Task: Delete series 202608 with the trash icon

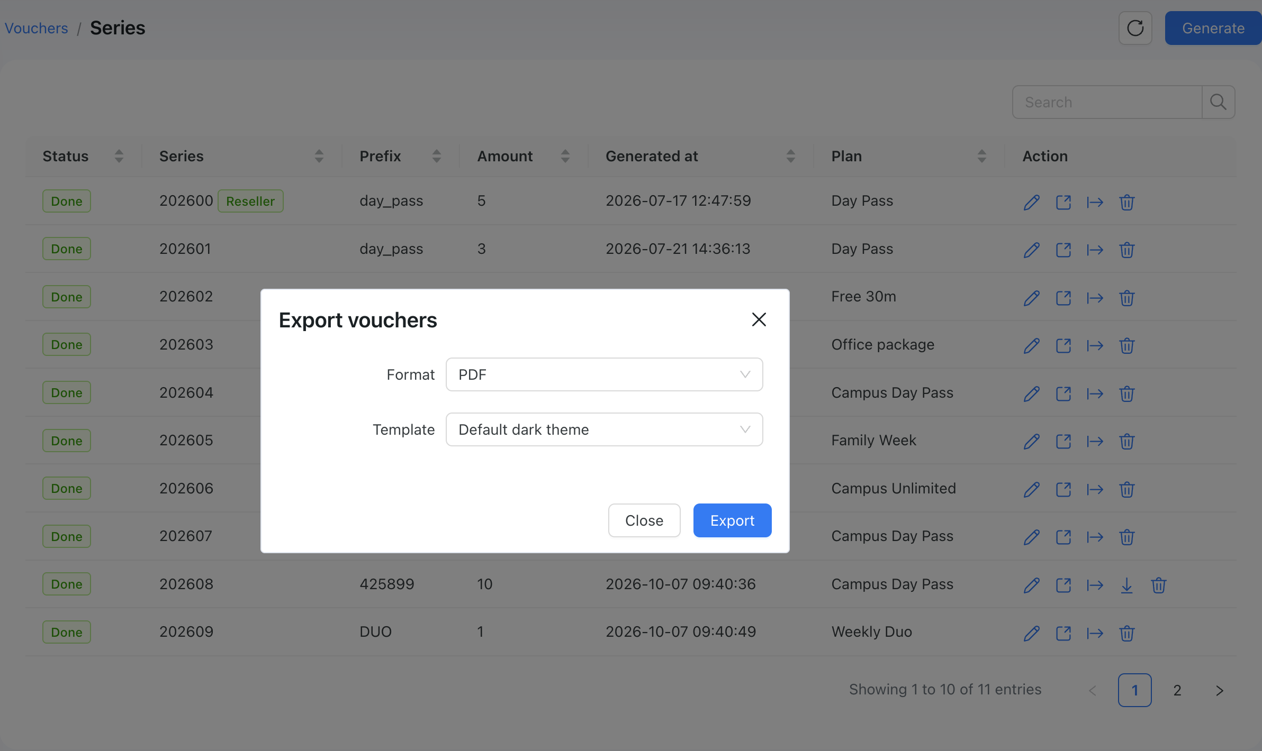Action: click(x=1159, y=585)
